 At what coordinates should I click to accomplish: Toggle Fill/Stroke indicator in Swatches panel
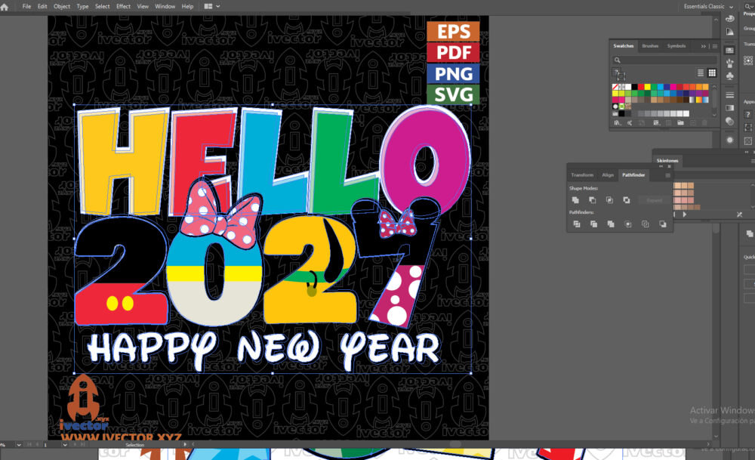pos(618,74)
